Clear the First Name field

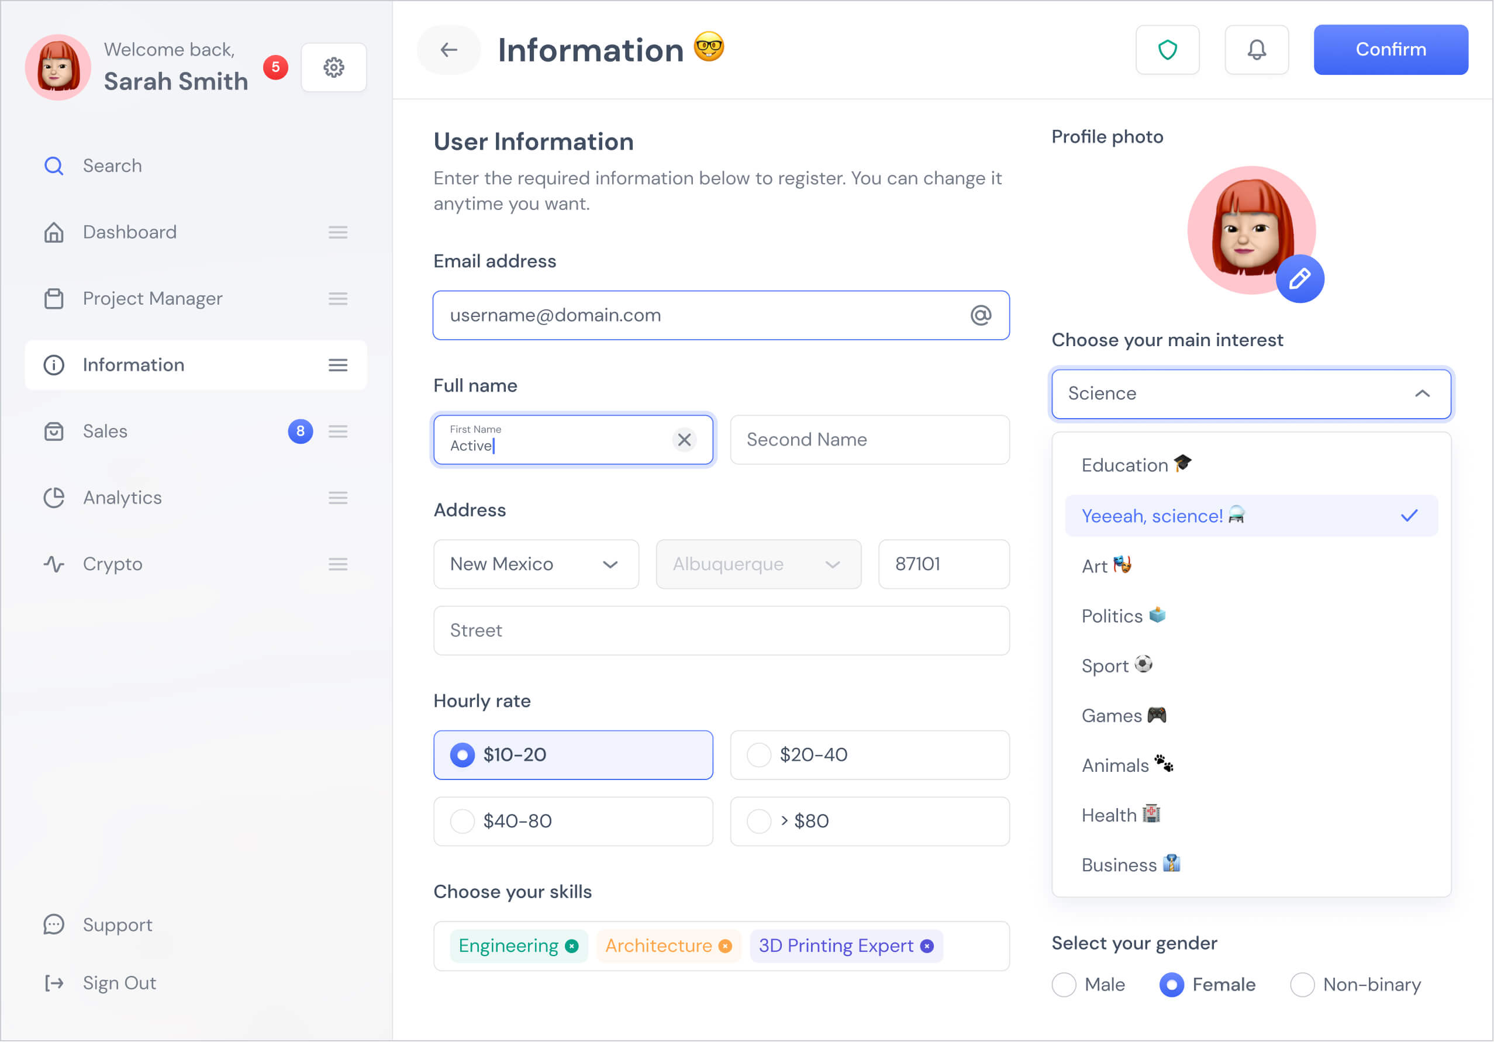[684, 440]
